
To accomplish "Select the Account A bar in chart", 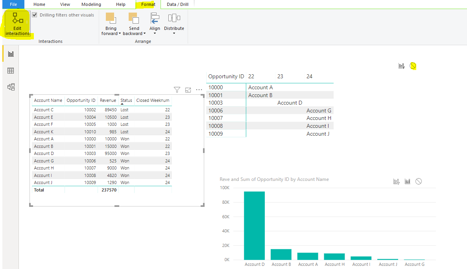I will (x=308, y=256).
